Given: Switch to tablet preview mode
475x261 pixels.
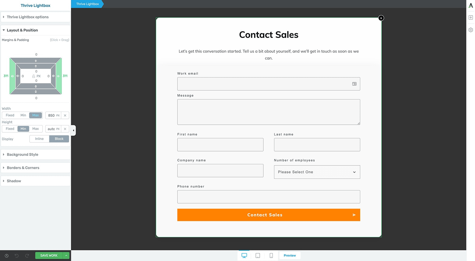Looking at the screenshot, I should 257,255.
